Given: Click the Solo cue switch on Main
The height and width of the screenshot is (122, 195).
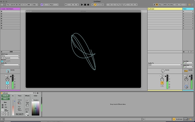Looking at the screenshot, I should pos(186,84).
